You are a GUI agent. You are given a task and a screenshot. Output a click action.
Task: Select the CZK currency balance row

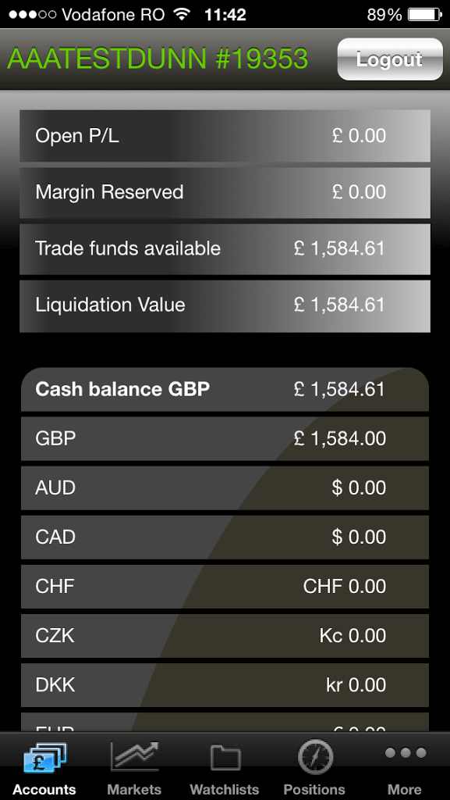225,636
